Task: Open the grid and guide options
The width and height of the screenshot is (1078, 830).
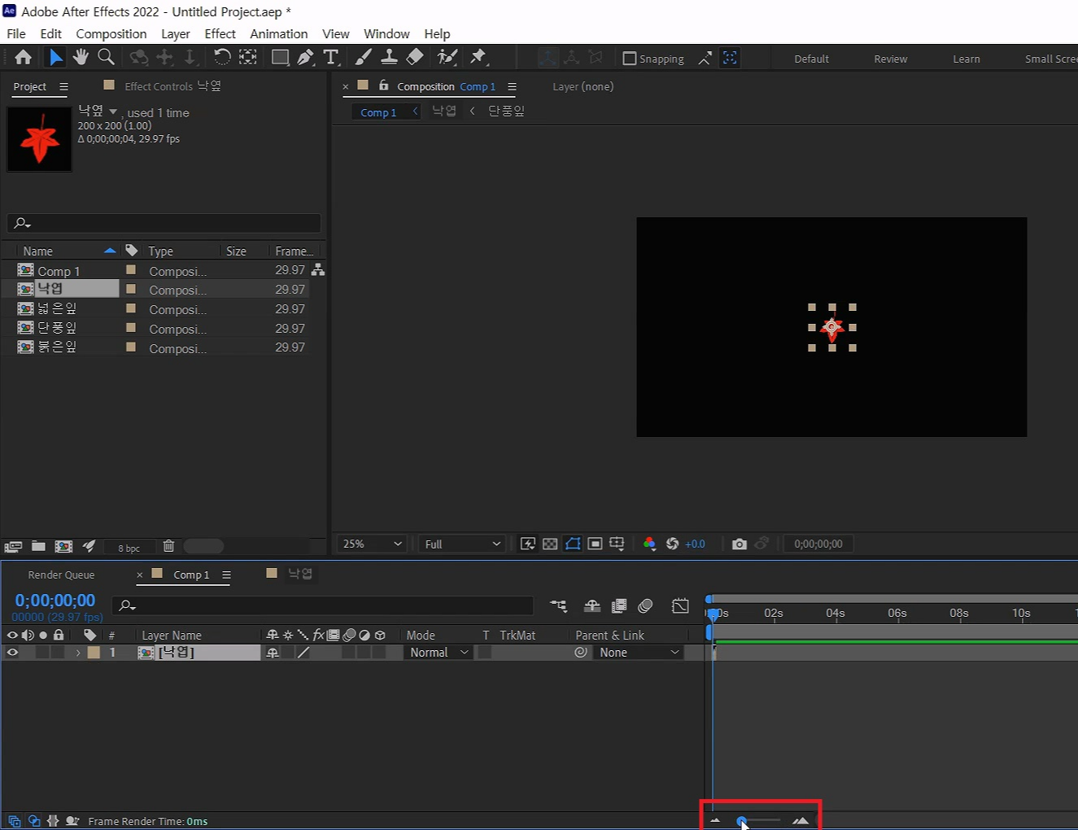Action: 617,544
